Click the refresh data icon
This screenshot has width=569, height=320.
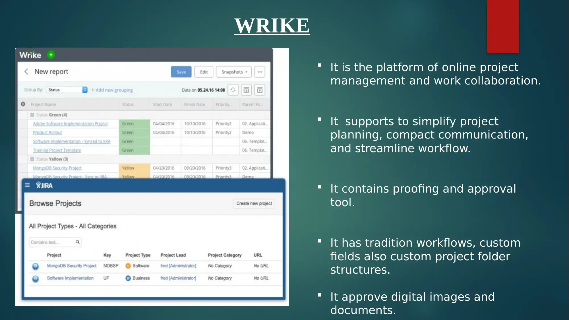(x=233, y=90)
